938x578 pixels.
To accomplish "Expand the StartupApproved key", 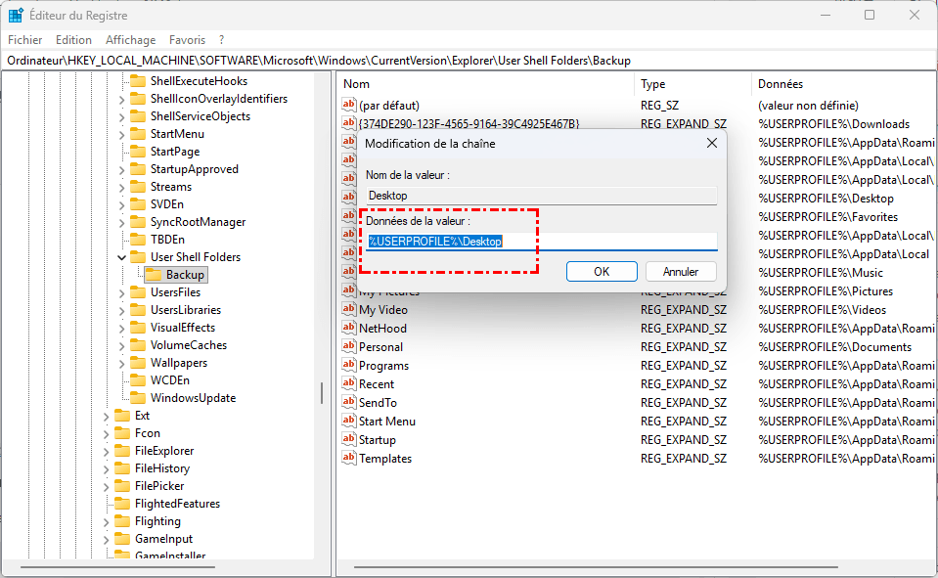I will point(121,169).
